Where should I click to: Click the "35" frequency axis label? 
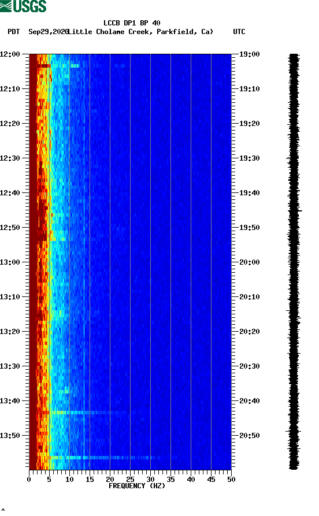point(170,480)
